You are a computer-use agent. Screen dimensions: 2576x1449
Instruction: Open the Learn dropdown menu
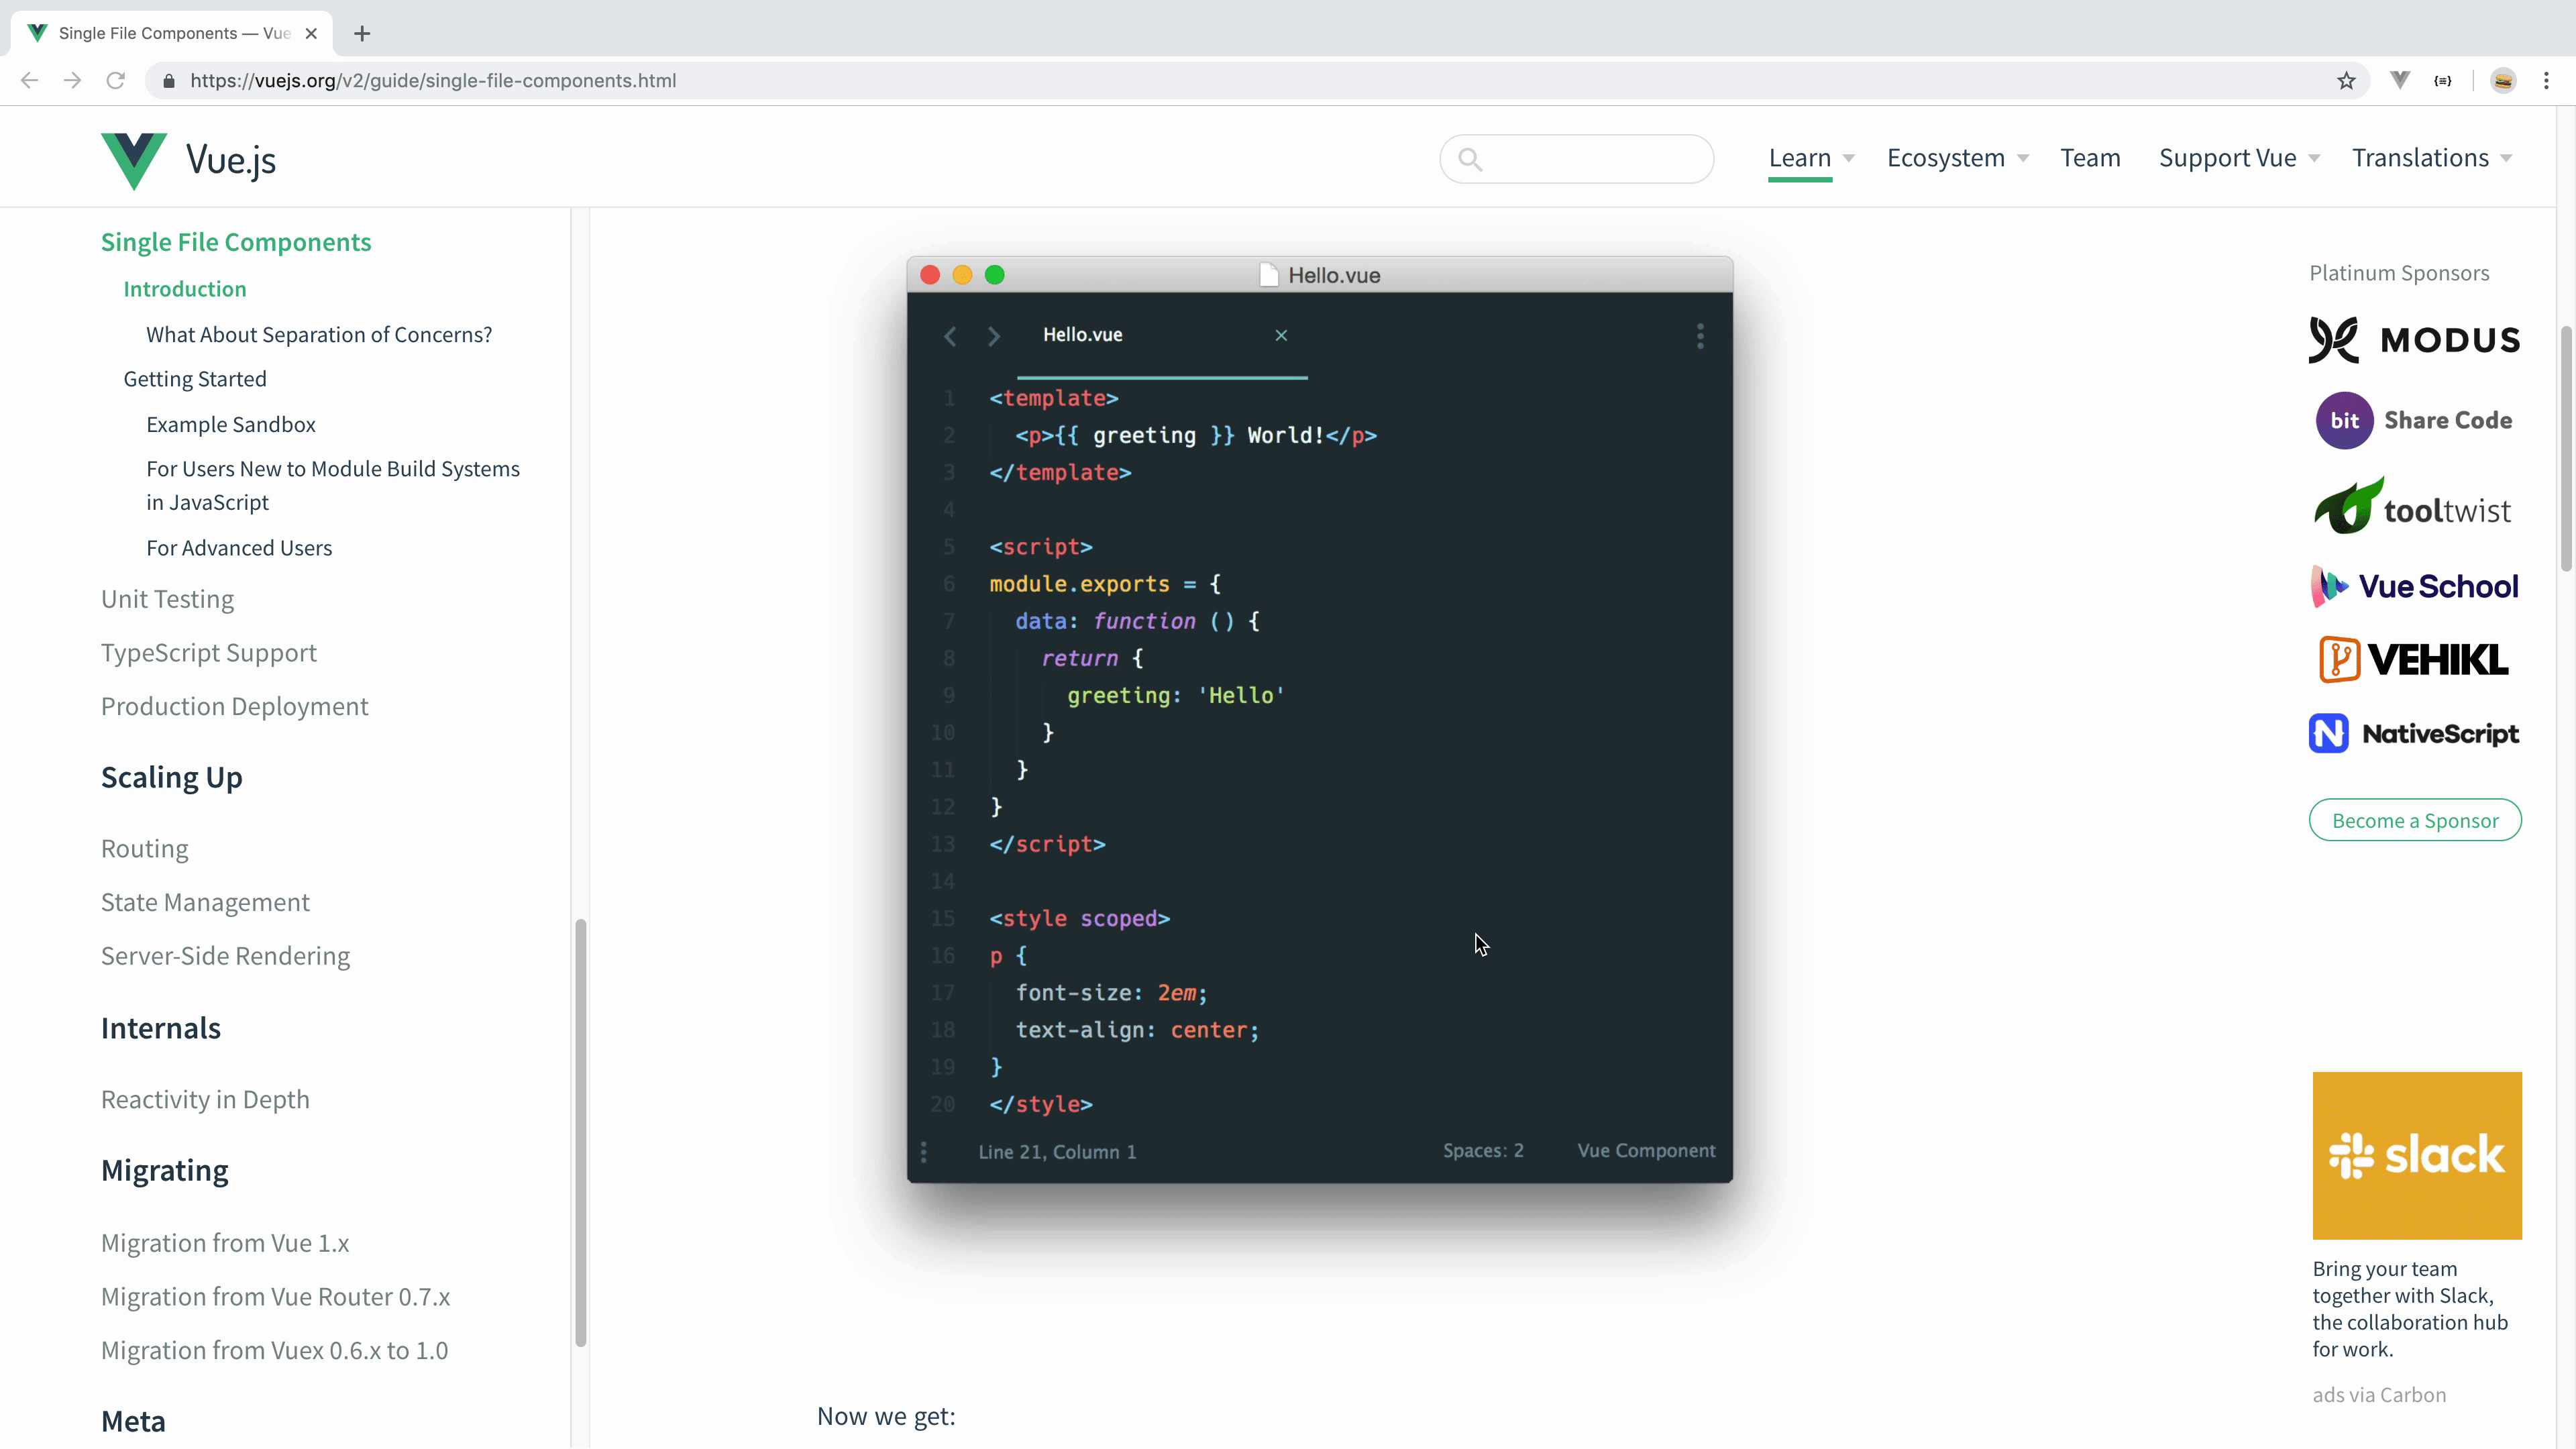1811,158
